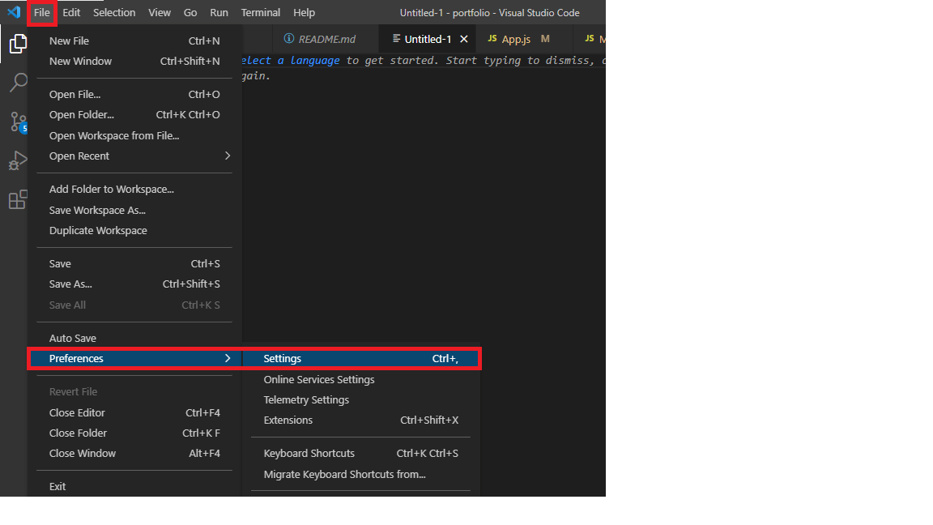Screen dimensions: 933x525
Task: Switch to the App.js tab
Action: (516, 39)
